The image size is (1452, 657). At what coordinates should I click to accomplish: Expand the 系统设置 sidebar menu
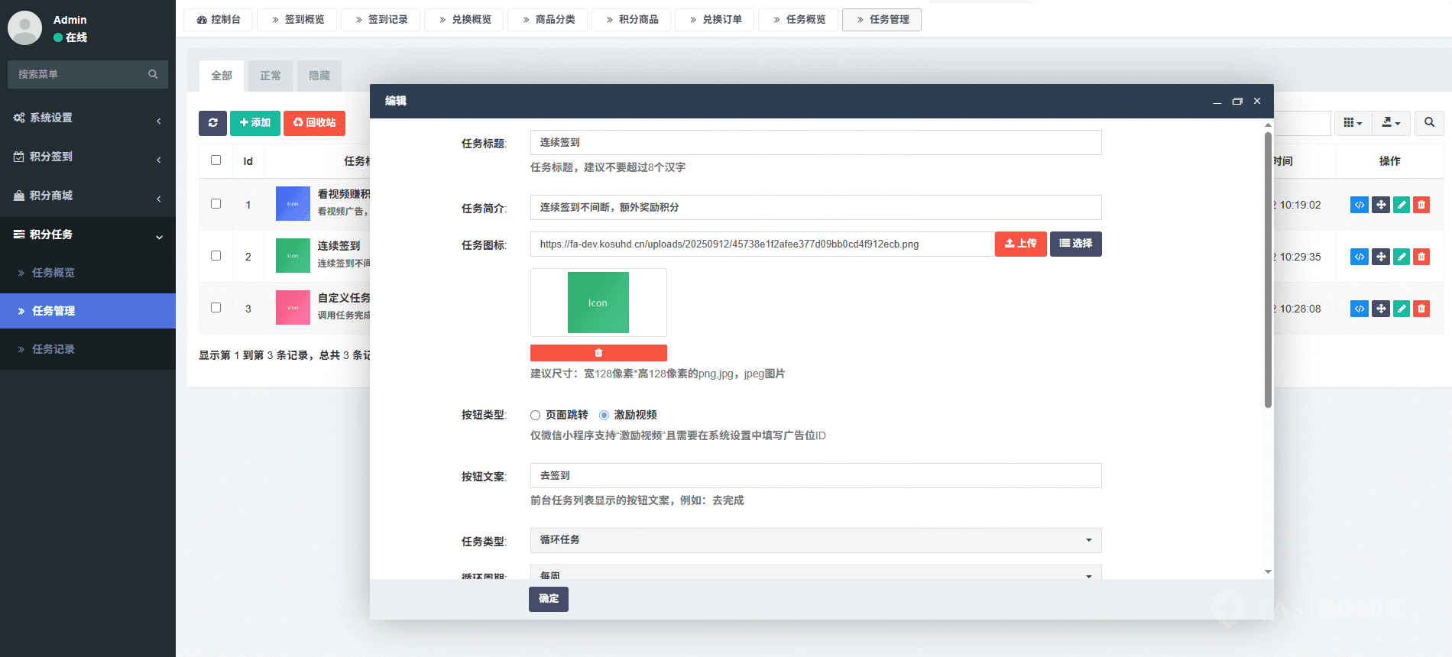point(88,118)
